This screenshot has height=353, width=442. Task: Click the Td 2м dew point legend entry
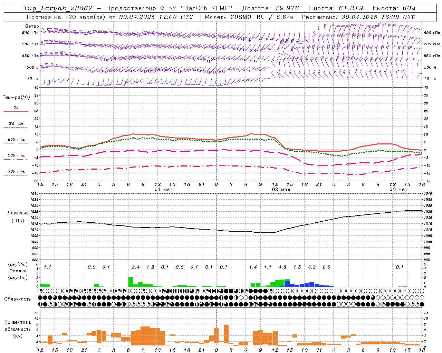click(16, 123)
